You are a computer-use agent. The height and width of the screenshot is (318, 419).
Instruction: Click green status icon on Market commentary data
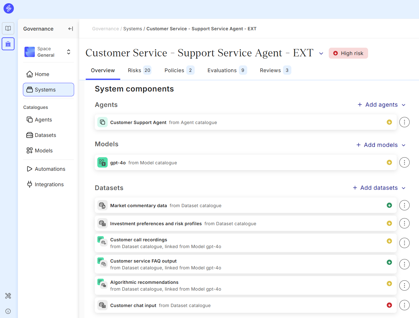(x=389, y=205)
